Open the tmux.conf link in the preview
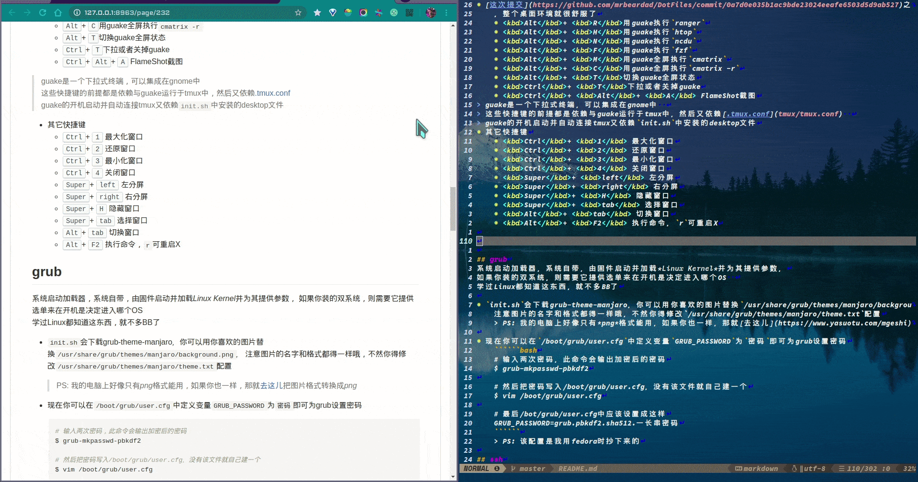918x482 pixels. (273, 93)
